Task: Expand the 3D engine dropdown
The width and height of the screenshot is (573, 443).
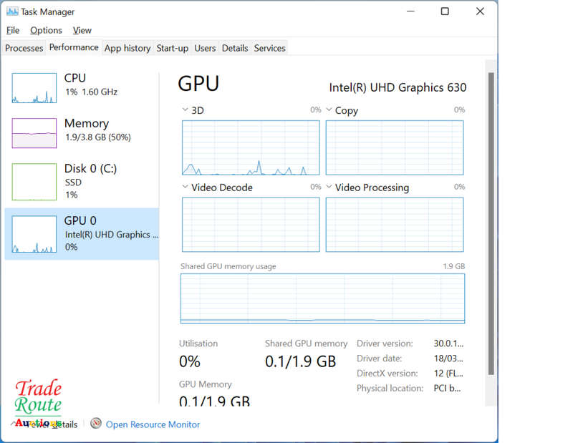Action: coord(186,110)
